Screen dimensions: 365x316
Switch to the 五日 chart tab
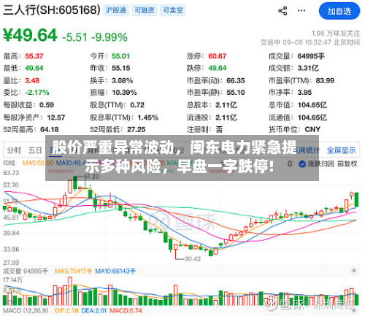tap(35, 150)
